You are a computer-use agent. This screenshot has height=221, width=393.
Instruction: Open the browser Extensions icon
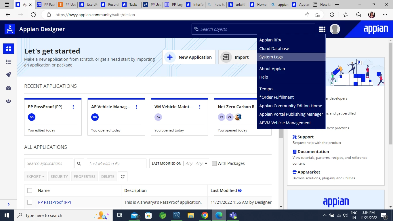point(332,15)
